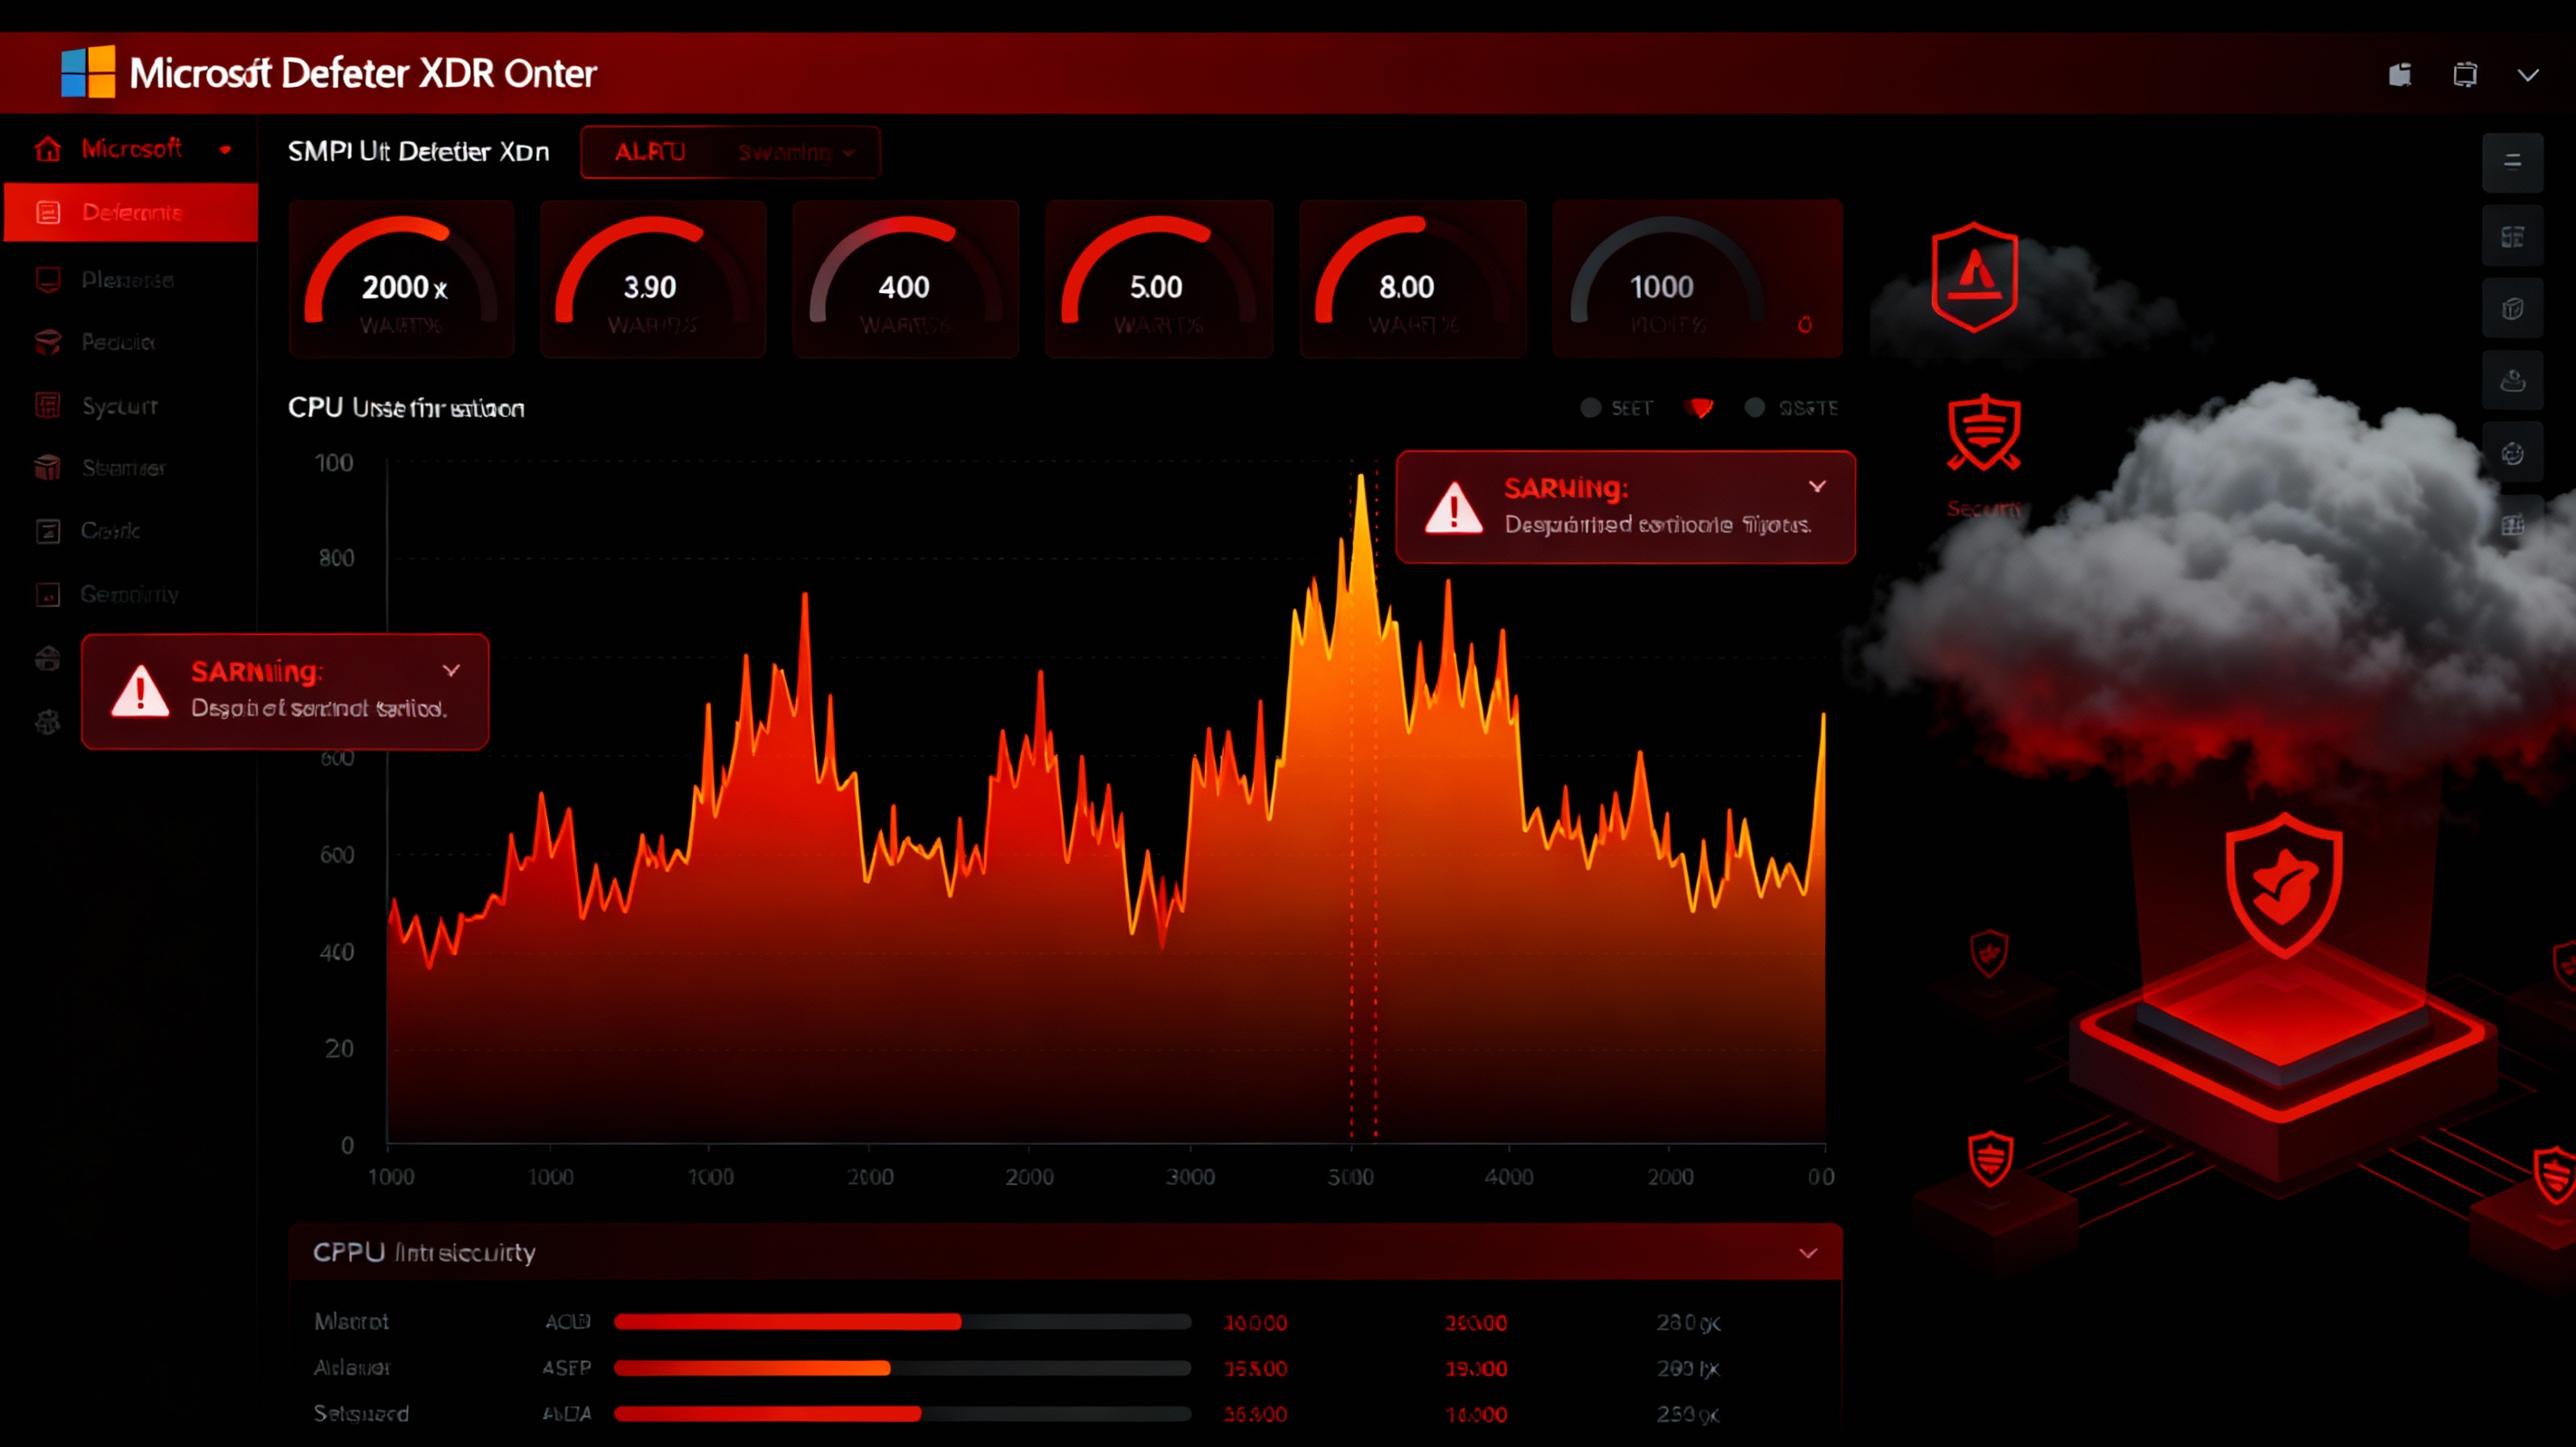Select the monitor-shaped Devices icon in sidebar

pos(47,280)
